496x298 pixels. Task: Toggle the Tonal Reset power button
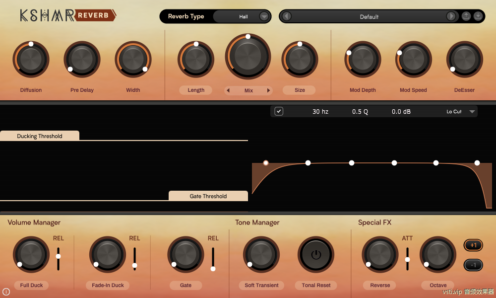(315, 254)
